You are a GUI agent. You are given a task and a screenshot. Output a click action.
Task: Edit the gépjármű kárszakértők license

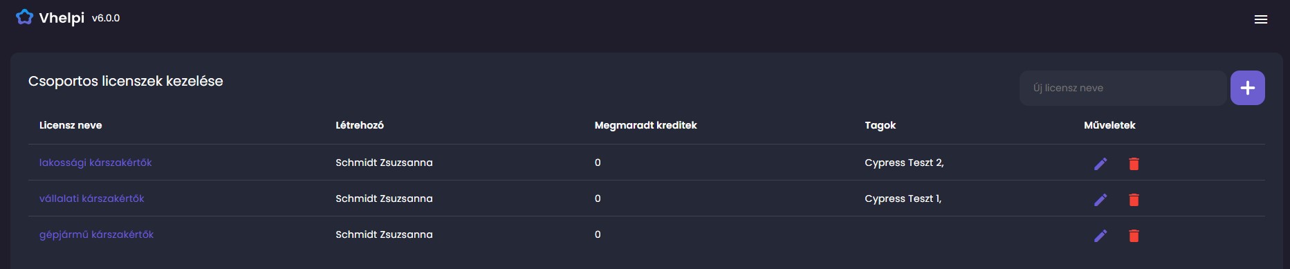[1100, 236]
